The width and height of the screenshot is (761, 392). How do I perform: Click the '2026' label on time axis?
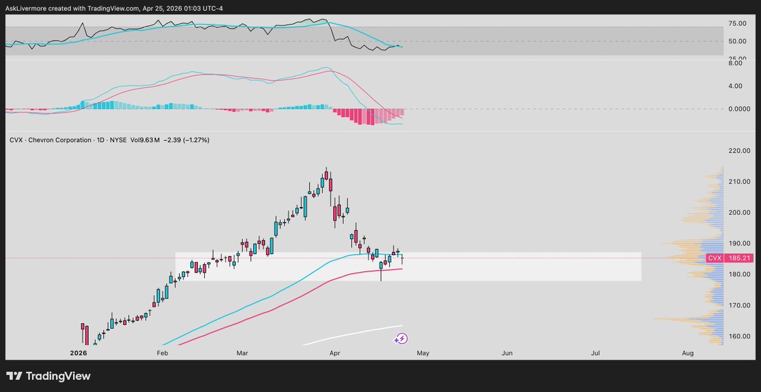(79, 353)
